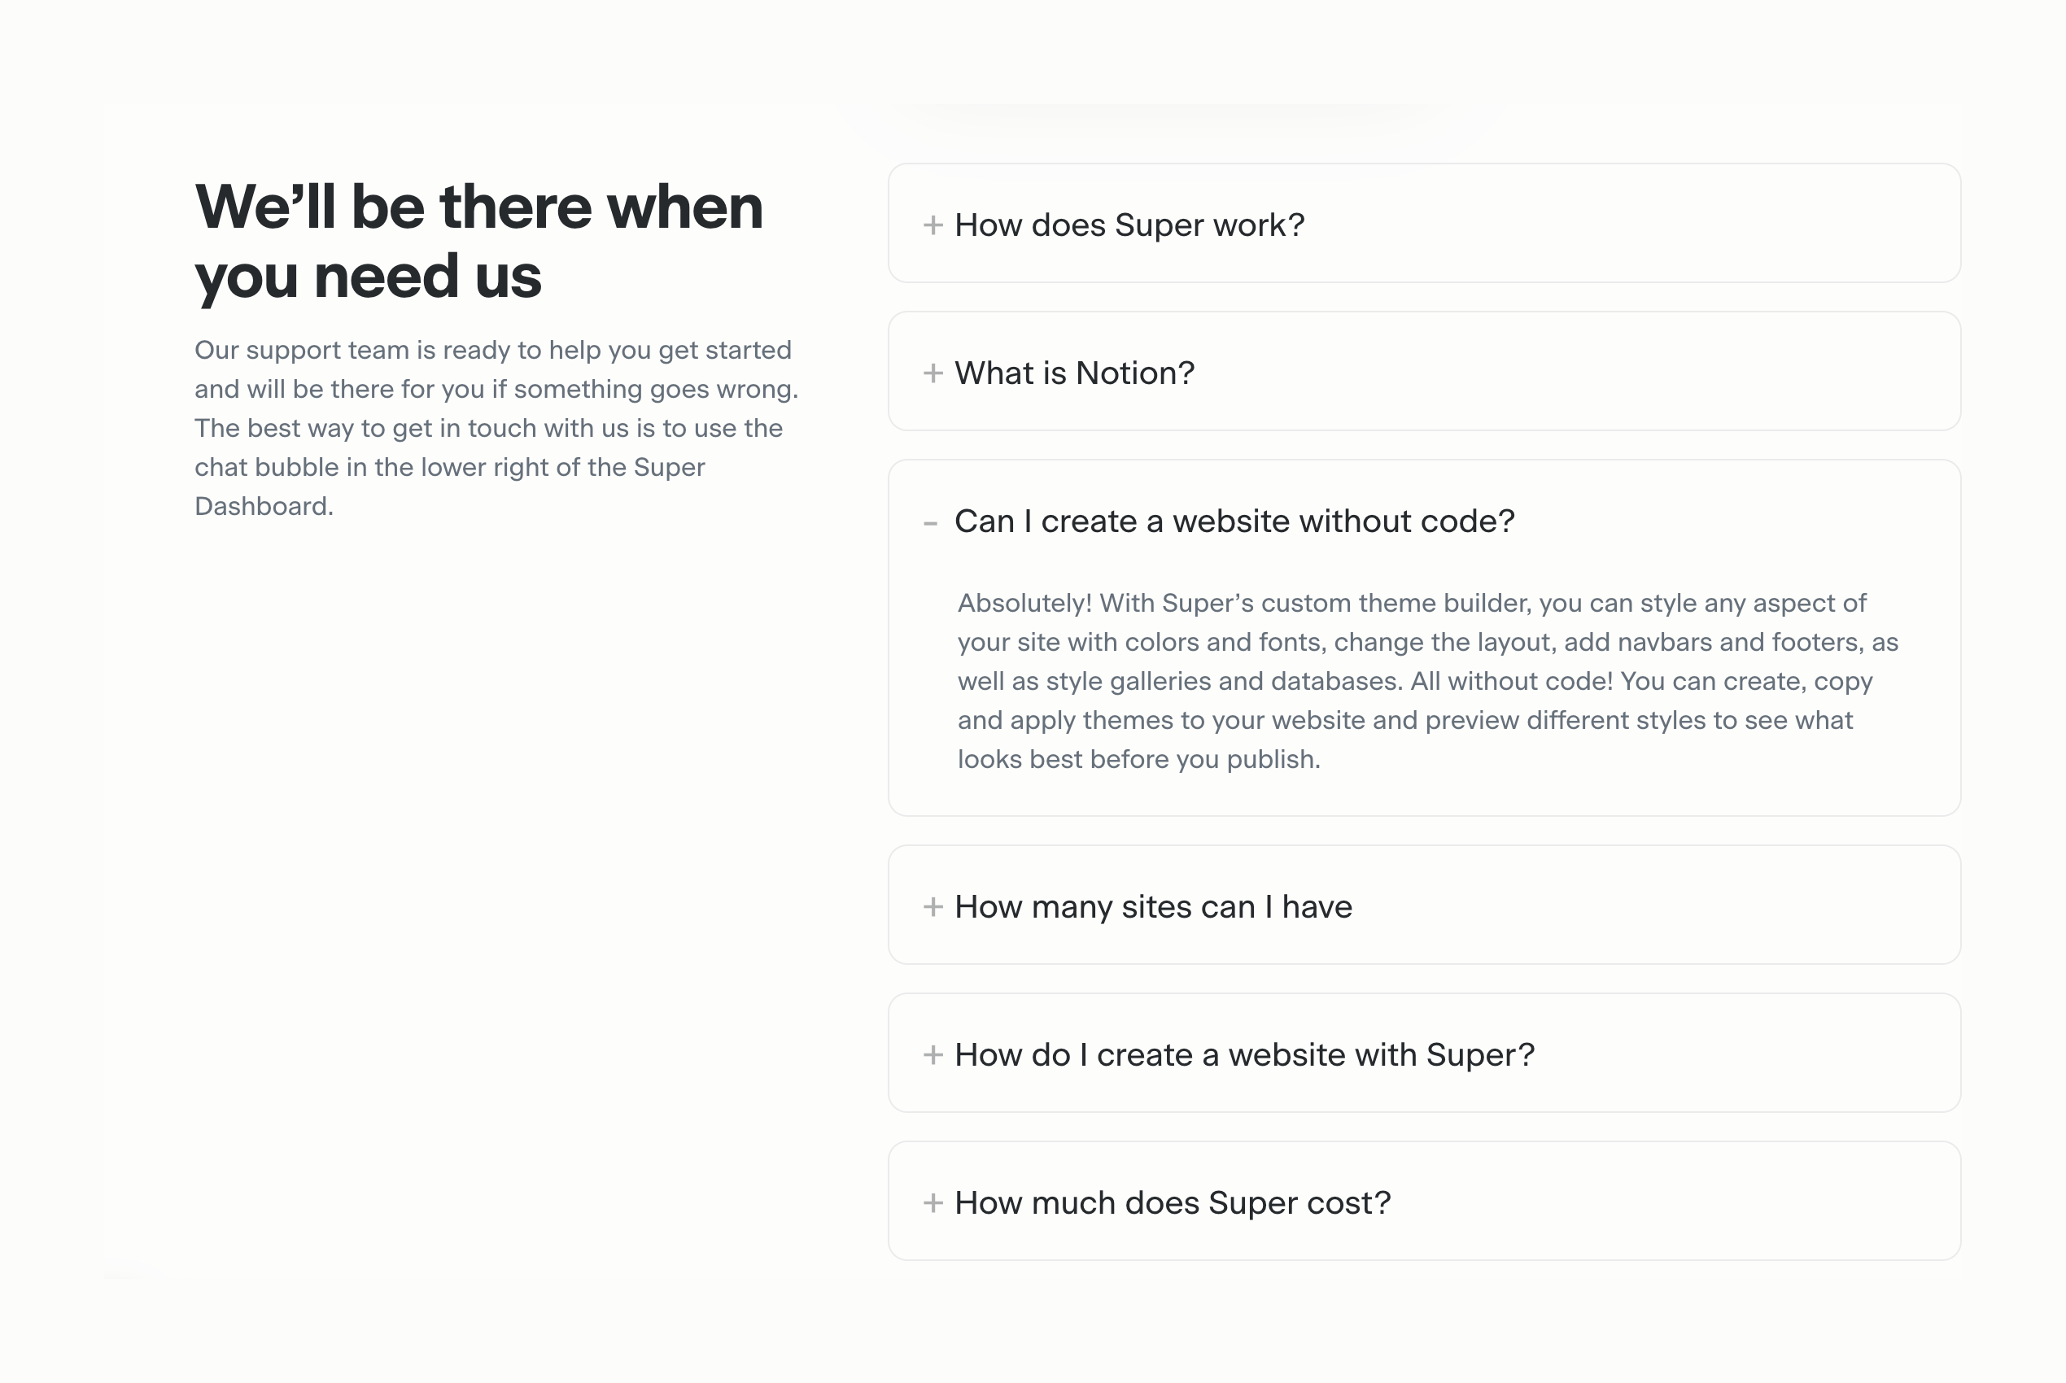Click the plus icon beside 'How many sites can I have'
Viewport: 2066px width, 1383px height.
(933, 907)
